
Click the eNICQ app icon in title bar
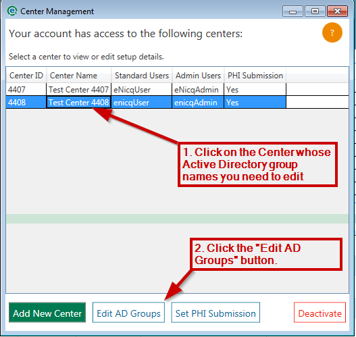[12, 11]
